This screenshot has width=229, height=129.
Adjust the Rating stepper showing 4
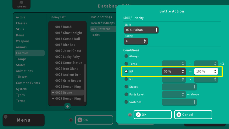click(136, 41)
